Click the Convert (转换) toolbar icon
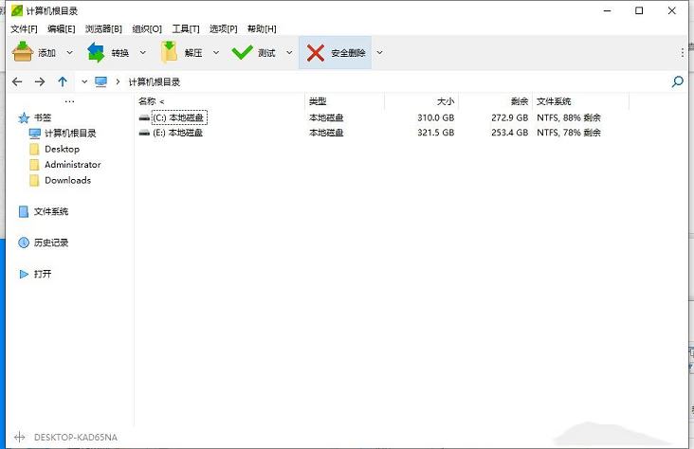This screenshot has height=449, width=694. click(x=96, y=53)
